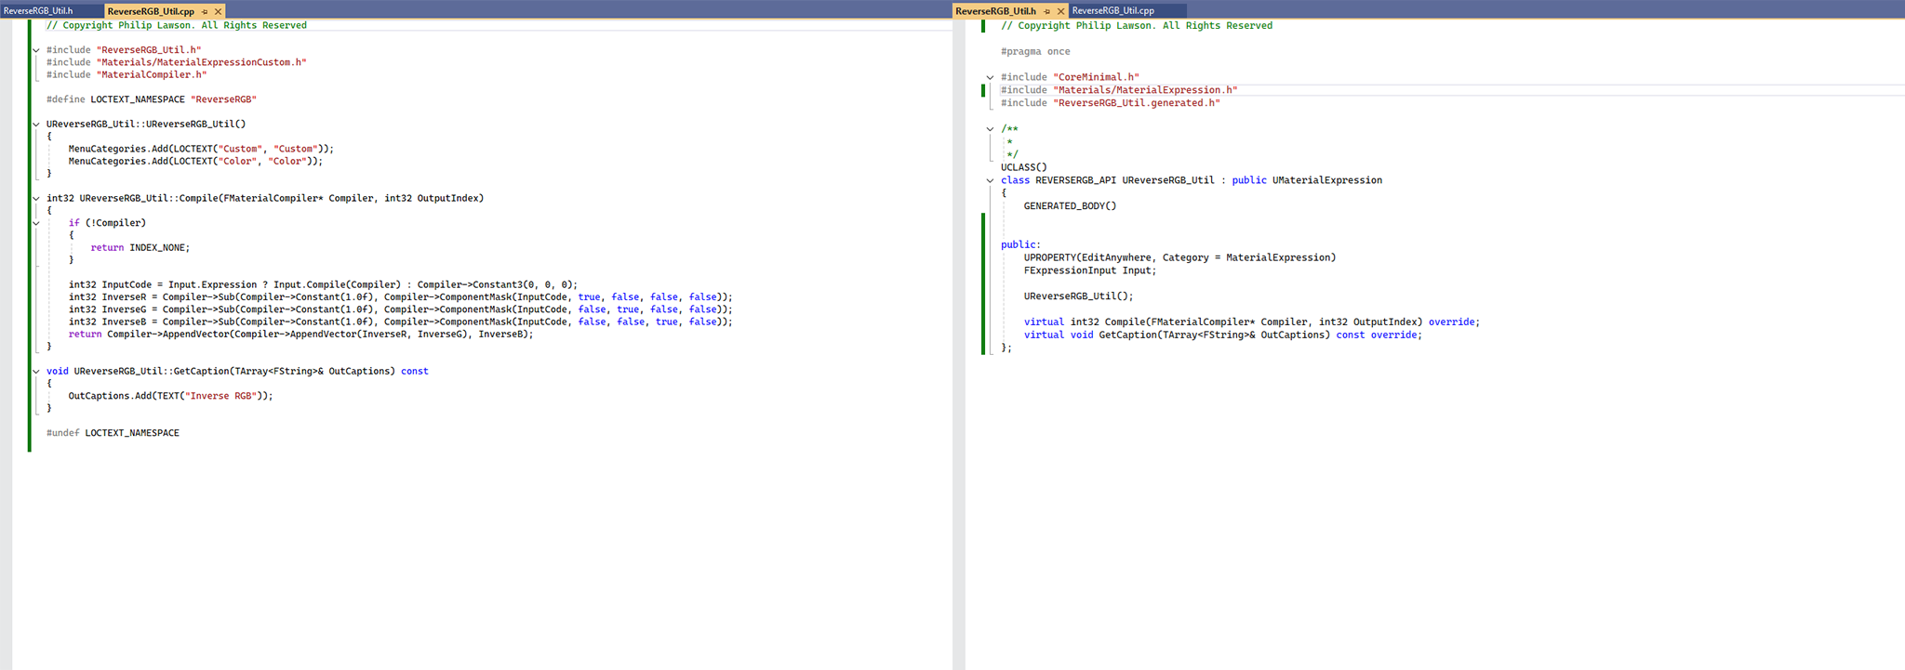Click the 'int32 InputCode' declaration line

coord(323,285)
